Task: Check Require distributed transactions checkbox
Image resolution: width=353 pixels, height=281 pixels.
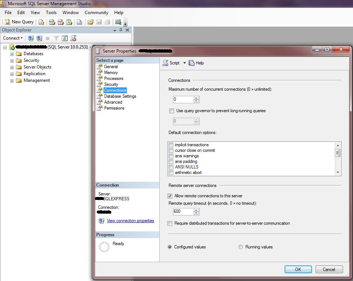Action: pyautogui.click(x=170, y=223)
